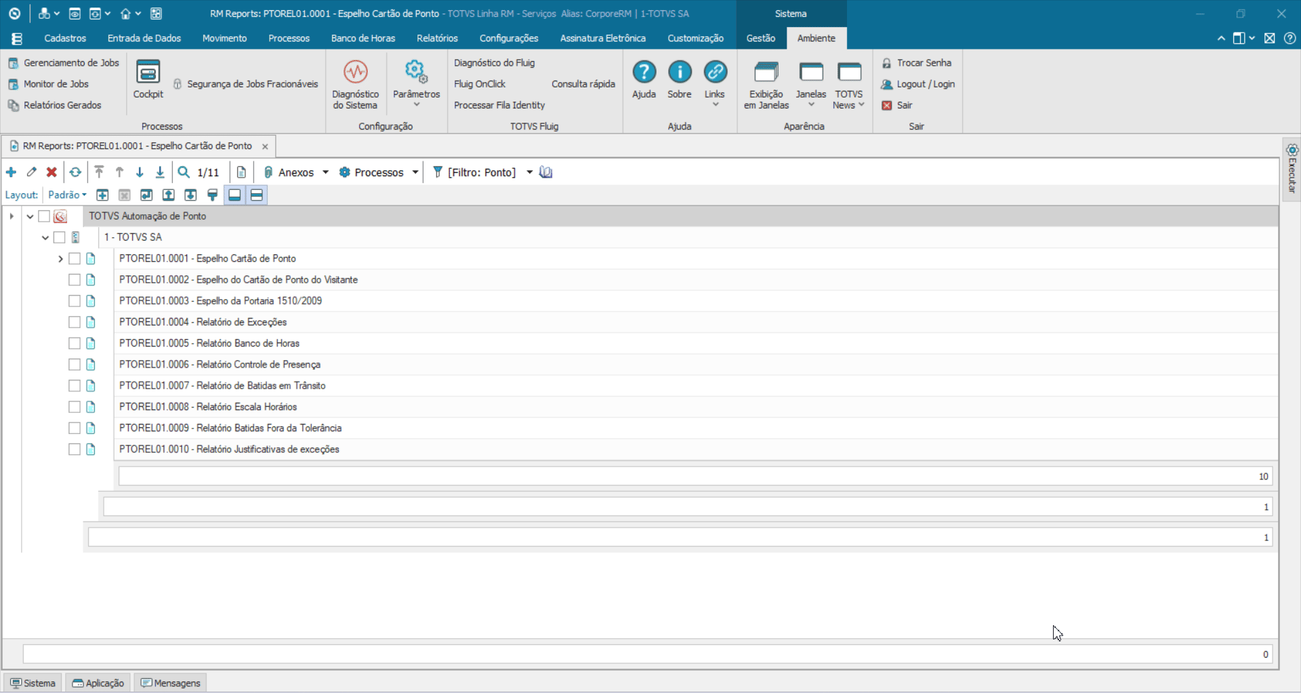Viewport: 1301px width, 693px height.
Task: Check the TOTVS Automação de Ponto checkbox
Action: point(44,216)
